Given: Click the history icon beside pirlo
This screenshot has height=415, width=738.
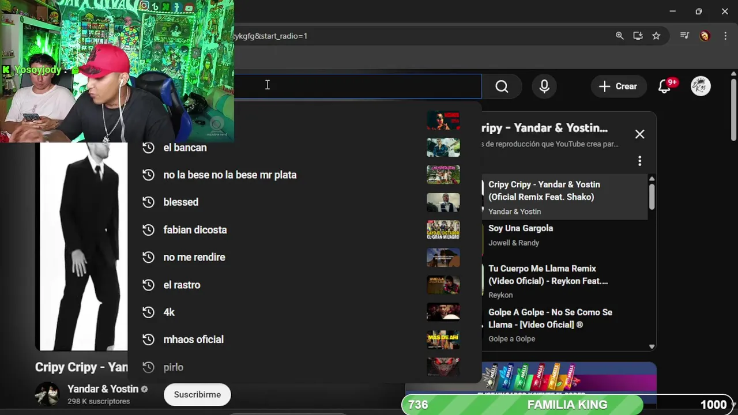Looking at the screenshot, I should 148,367.
